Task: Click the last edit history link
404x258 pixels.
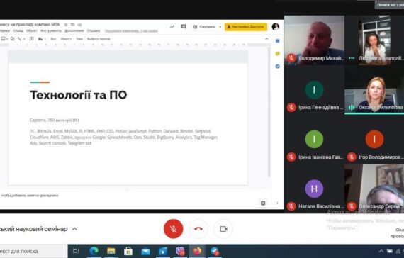Action: point(131,30)
